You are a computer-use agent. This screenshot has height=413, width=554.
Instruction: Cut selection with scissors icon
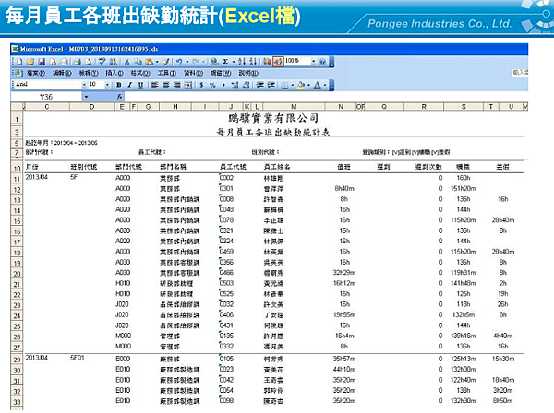pos(126,62)
